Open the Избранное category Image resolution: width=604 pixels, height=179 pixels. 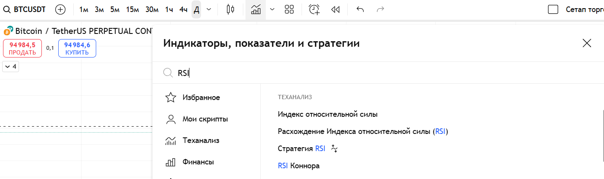[x=201, y=97]
